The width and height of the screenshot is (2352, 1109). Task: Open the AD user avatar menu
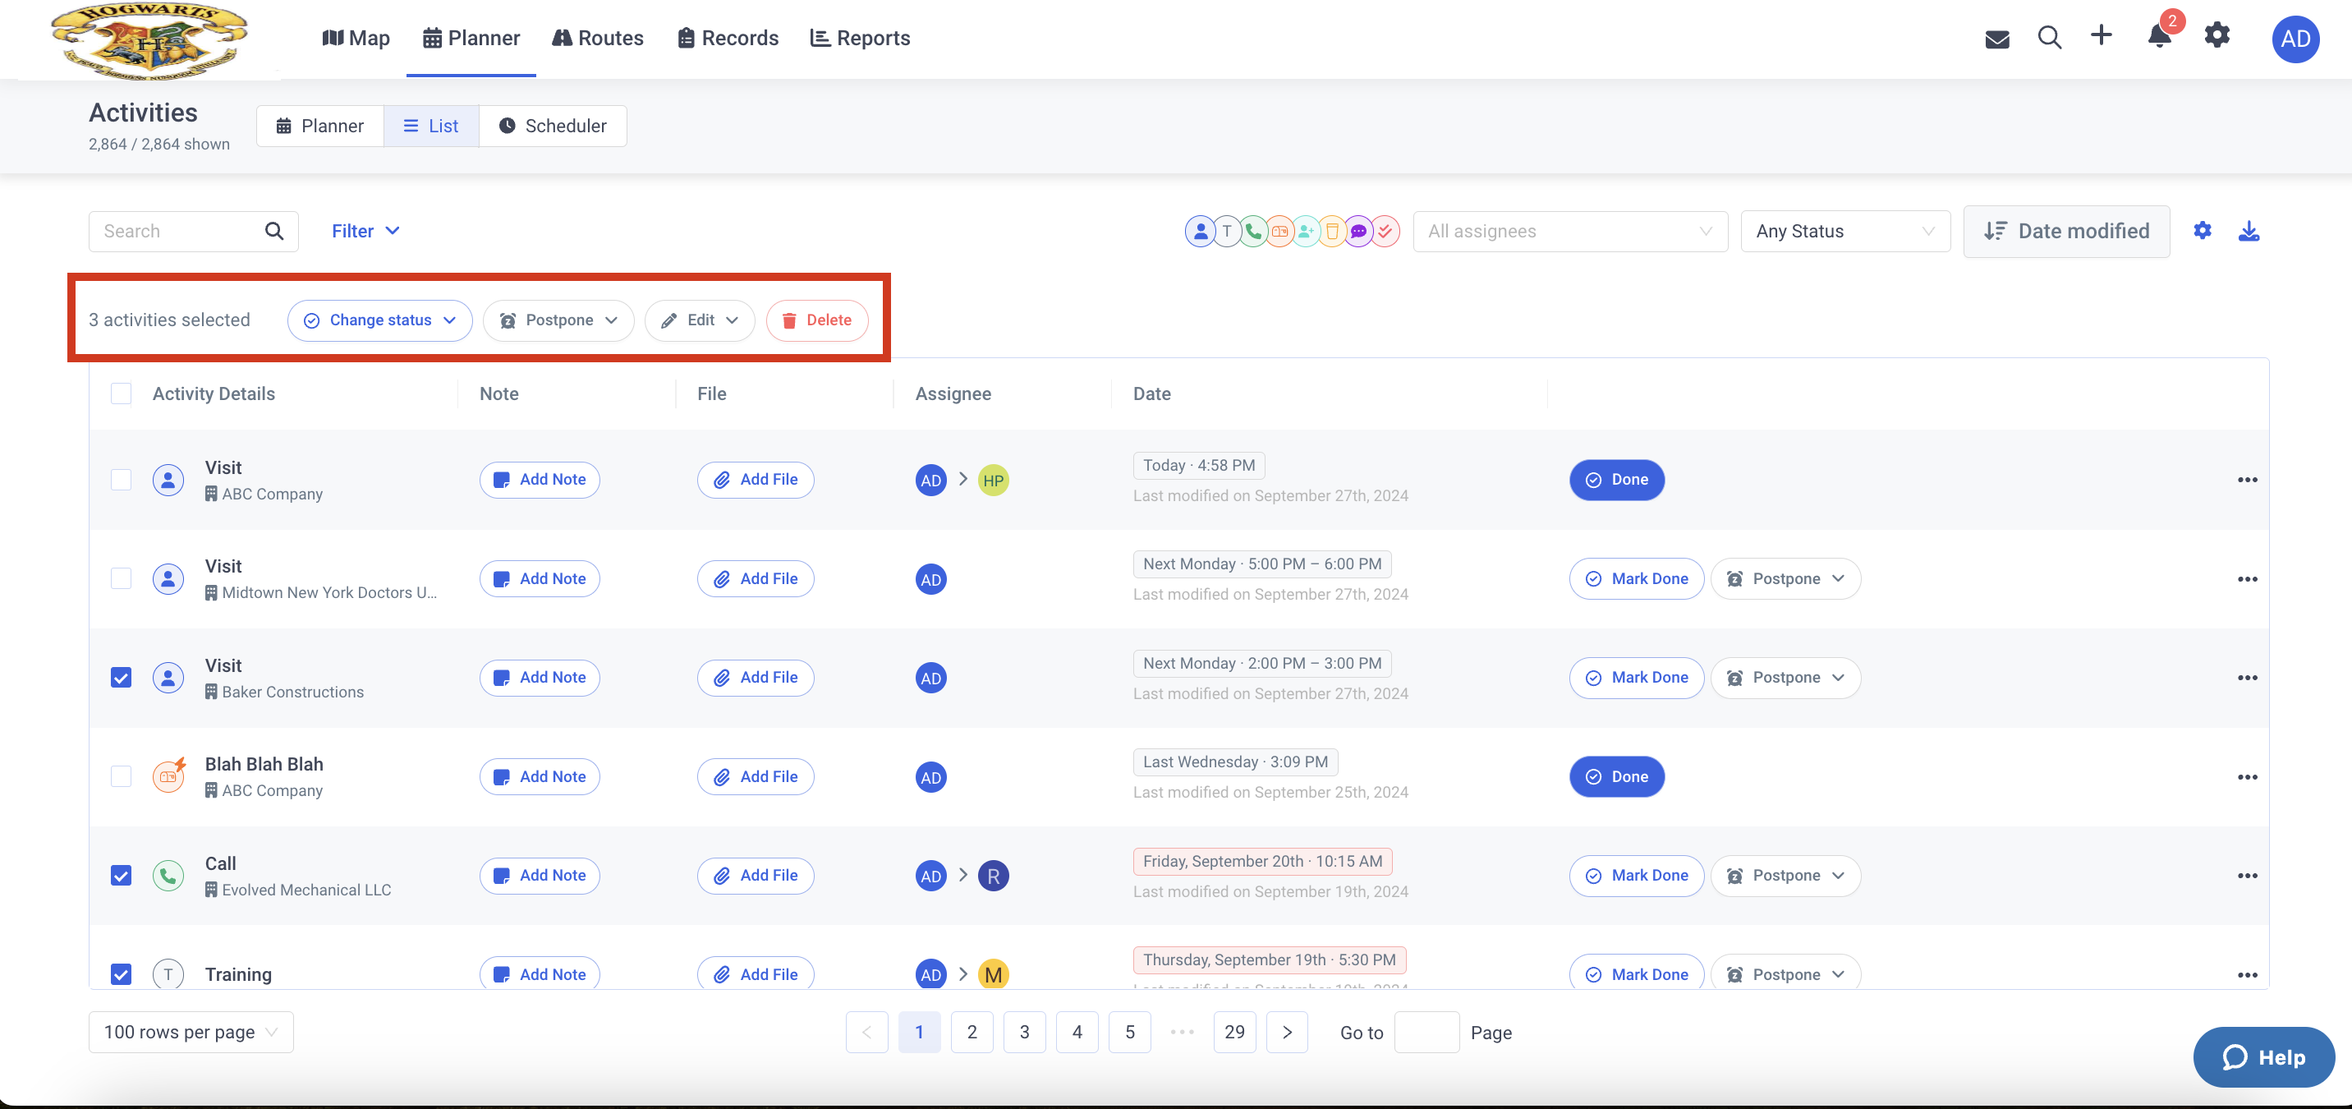pyautogui.click(x=2295, y=39)
